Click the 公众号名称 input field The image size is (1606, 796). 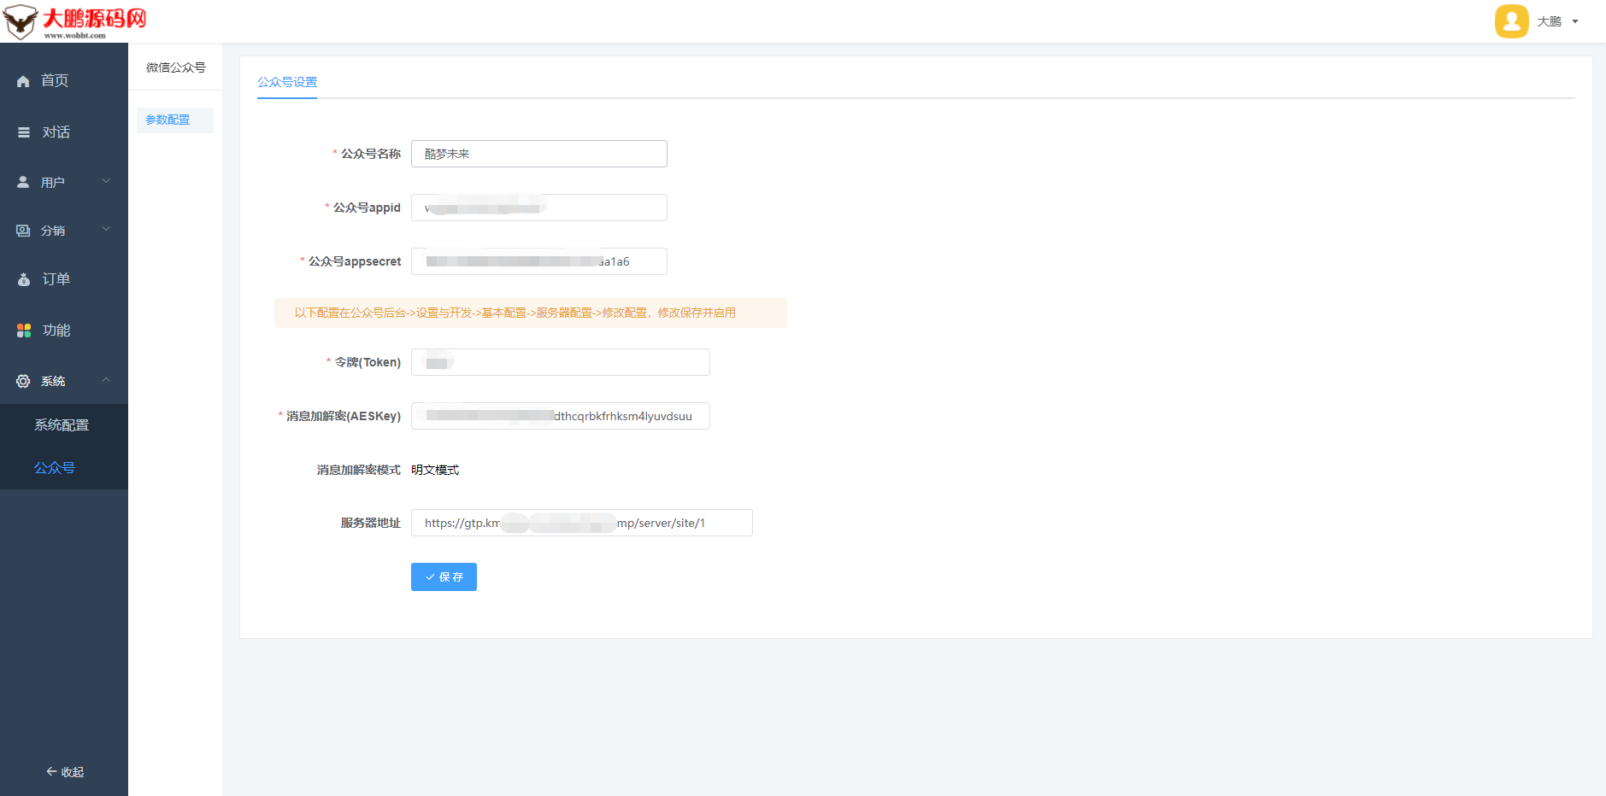coord(538,154)
